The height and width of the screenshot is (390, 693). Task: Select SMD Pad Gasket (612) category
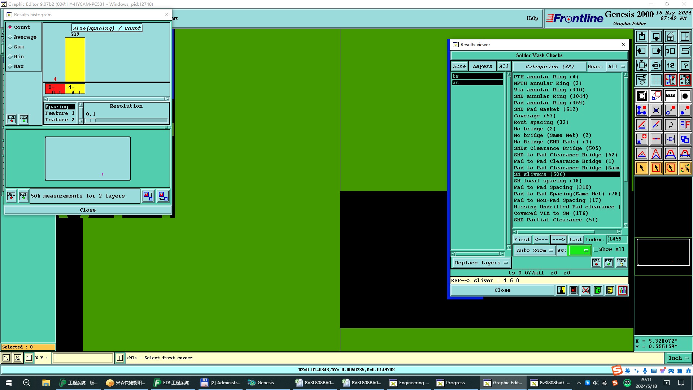pyautogui.click(x=546, y=109)
